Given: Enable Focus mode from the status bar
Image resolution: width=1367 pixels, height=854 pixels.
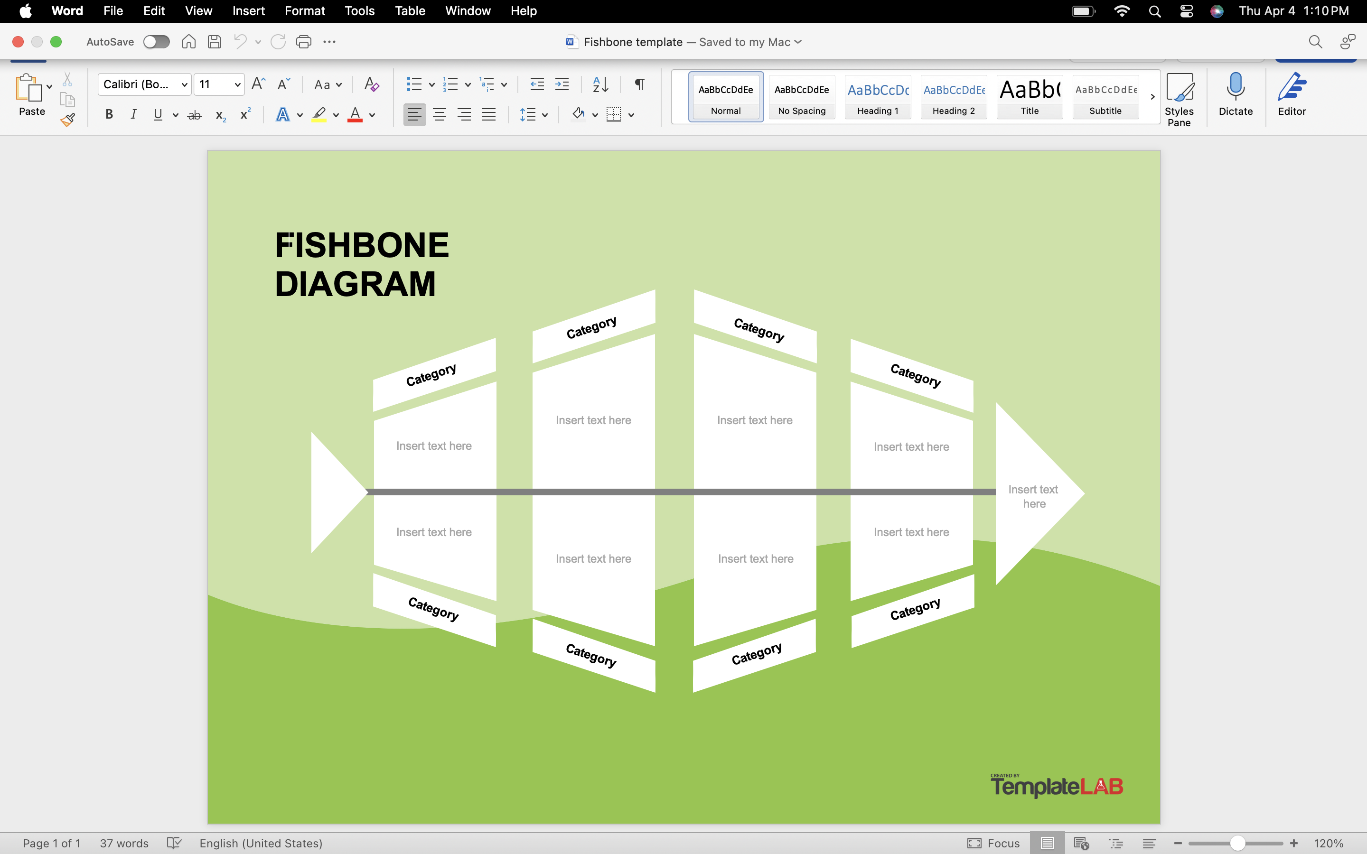Looking at the screenshot, I should [x=993, y=843].
